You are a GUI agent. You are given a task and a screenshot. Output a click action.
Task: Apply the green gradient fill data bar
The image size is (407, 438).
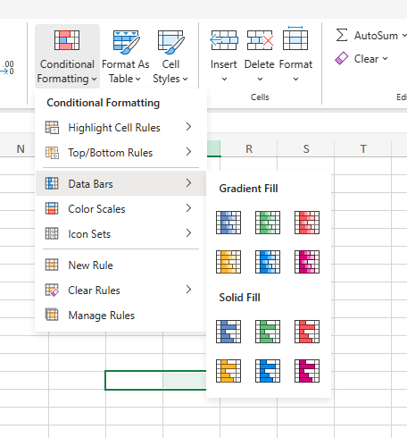click(268, 223)
